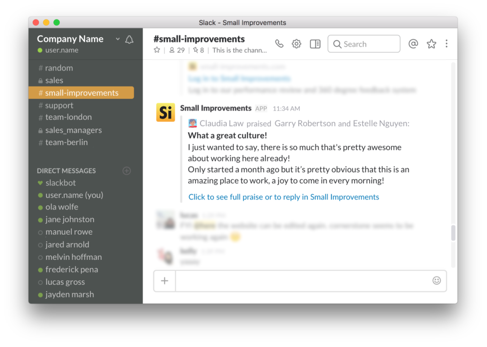Open direct message with slackbot
The image size is (487, 347).
[x=57, y=183]
